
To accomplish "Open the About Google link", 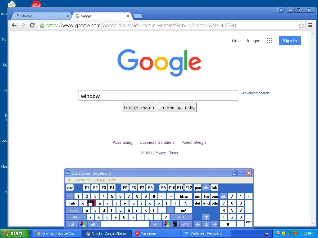I will click(x=194, y=142).
